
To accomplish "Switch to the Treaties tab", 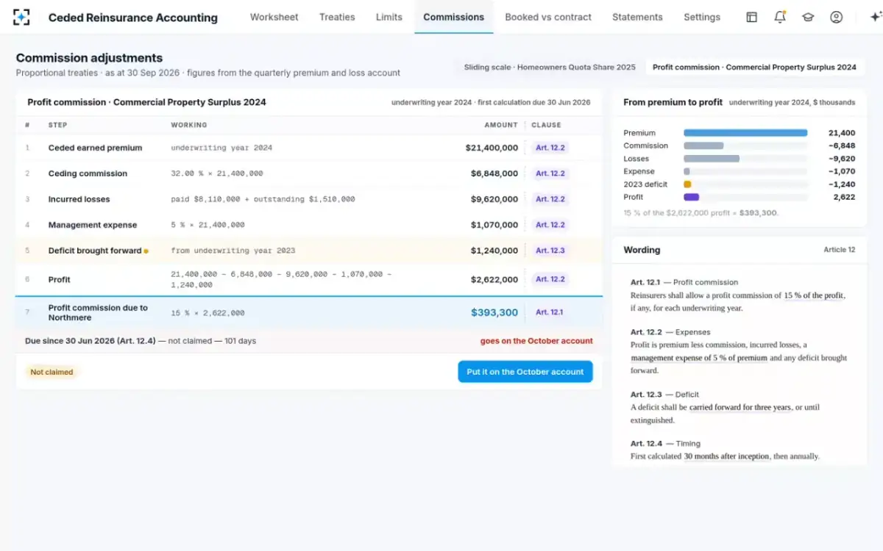I will pyautogui.click(x=337, y=17).
